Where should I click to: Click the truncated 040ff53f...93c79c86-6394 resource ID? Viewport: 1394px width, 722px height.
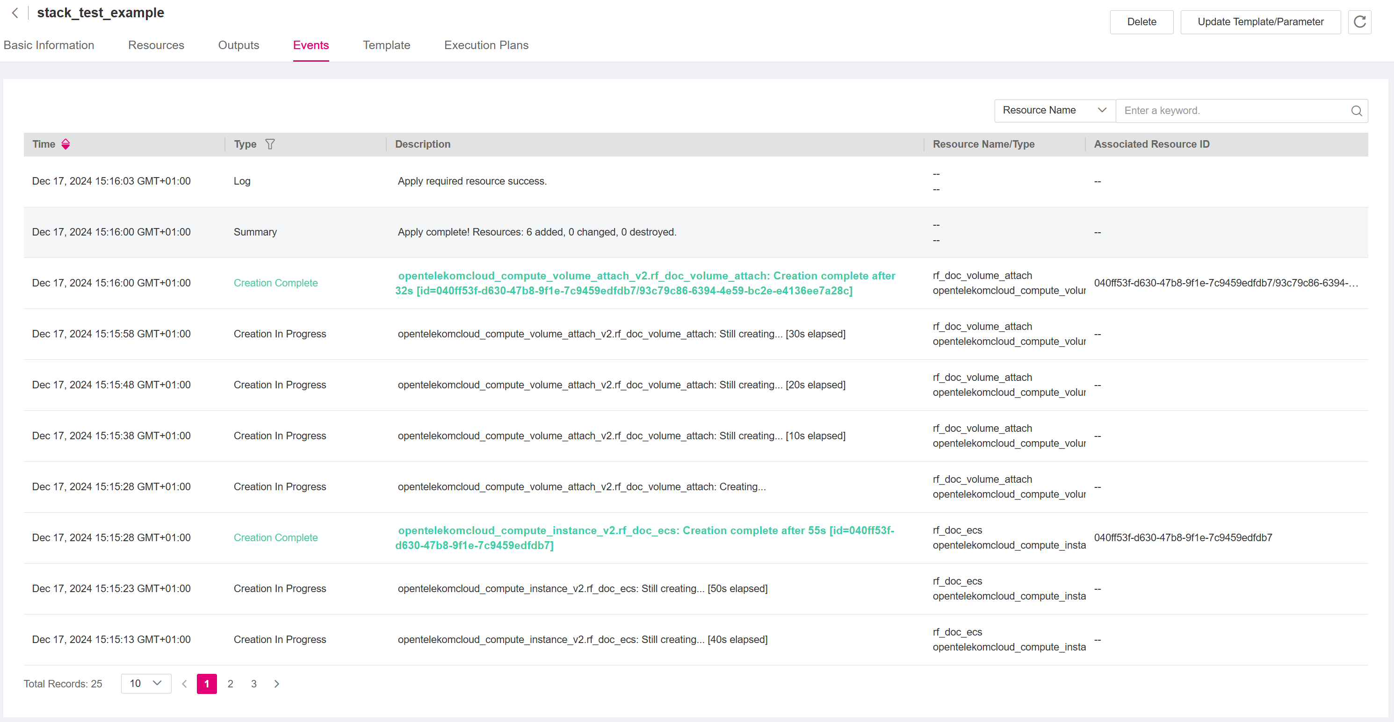click(x=1226, y=283)
